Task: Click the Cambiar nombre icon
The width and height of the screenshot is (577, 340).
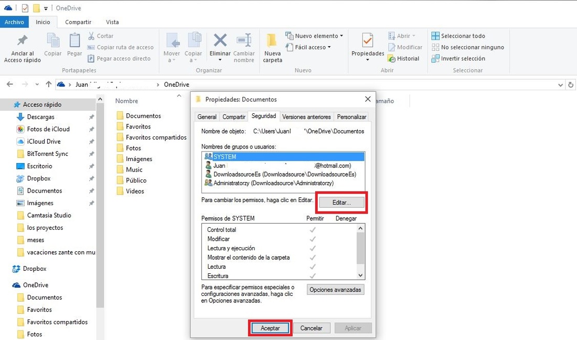Action: [244, 40]
